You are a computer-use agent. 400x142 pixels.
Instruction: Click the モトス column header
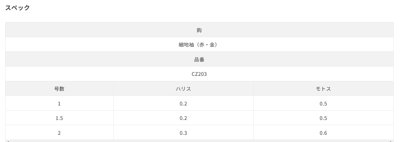[323, 89]
